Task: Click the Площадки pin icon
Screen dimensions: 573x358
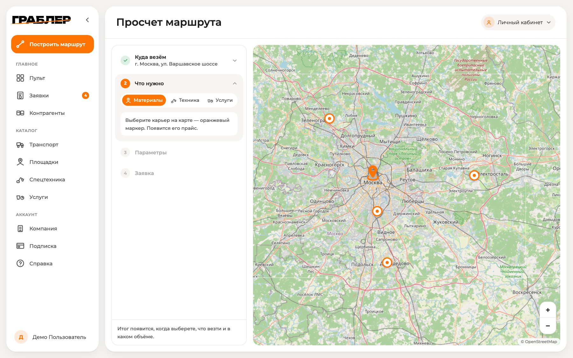Action: [x=20, y=162]
